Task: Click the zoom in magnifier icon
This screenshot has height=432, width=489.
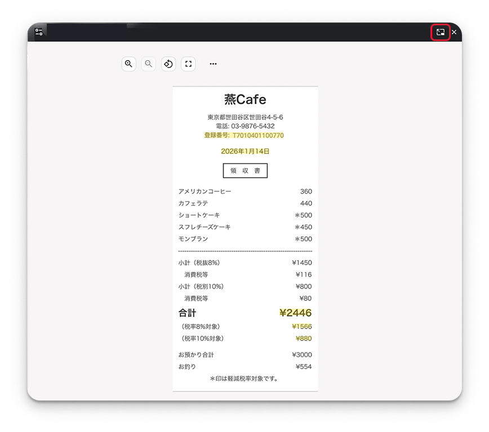Action: 128,64
